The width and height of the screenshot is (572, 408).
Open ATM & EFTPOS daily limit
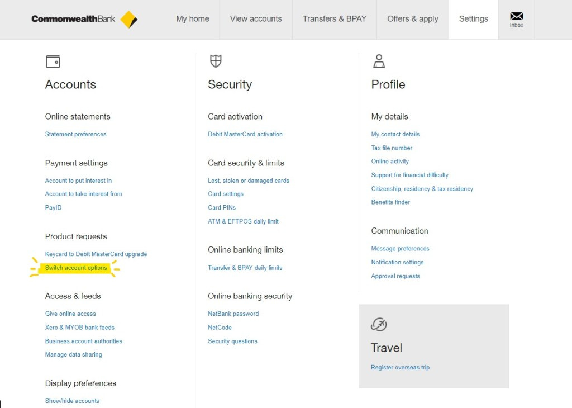tap(243, 221)
